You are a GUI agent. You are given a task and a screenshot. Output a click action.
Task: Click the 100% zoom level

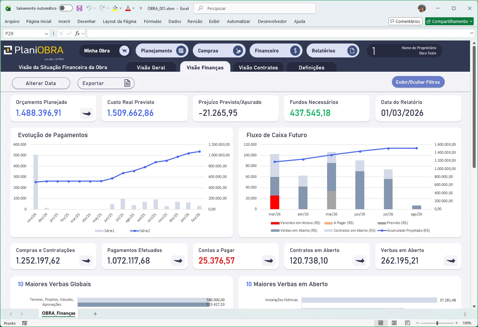point(467,323)
